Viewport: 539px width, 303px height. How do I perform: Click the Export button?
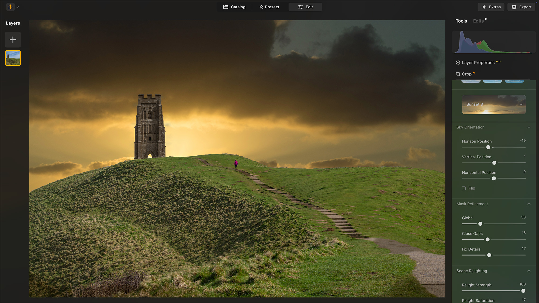[521, 7]
